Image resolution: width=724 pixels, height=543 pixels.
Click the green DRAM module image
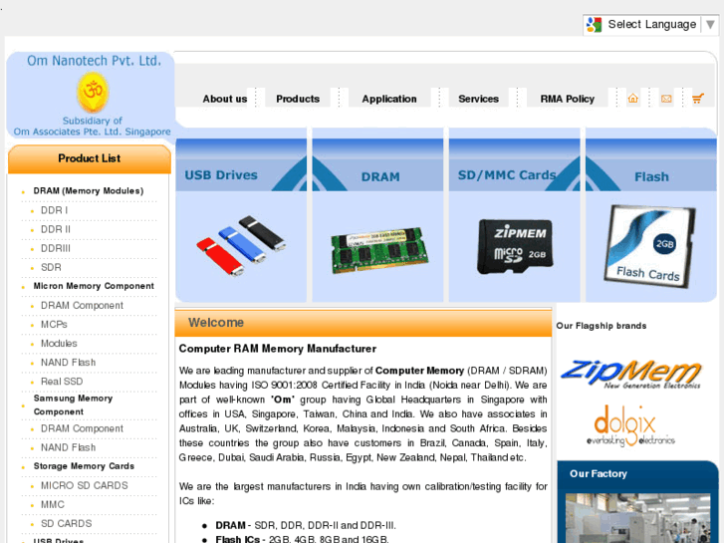point(379,250)
